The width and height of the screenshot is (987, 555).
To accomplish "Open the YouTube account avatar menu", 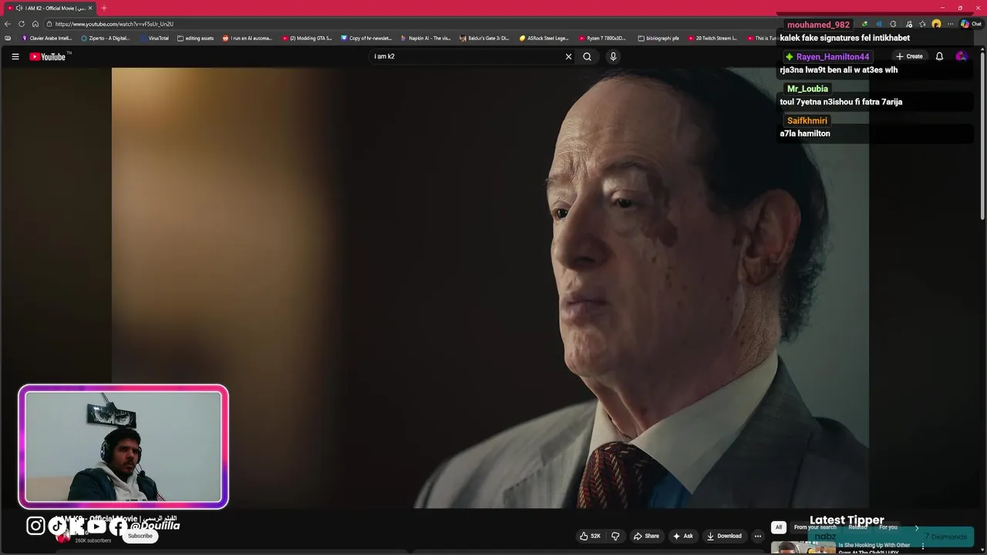I will (x=961, y=56).
